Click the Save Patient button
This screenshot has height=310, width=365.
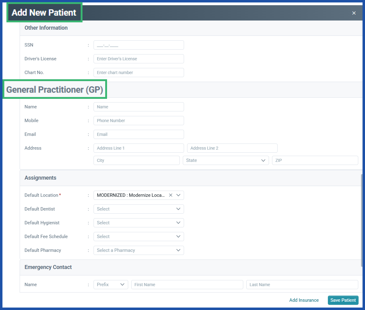tap(343, 300)
